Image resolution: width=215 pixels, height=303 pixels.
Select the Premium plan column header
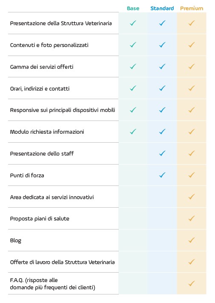coord(192,8)
